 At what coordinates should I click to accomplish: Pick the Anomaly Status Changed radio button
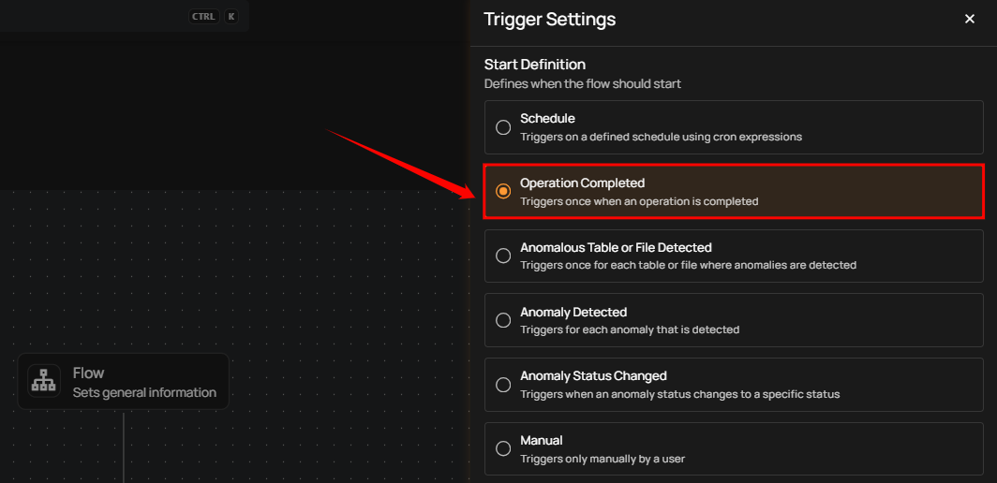[x=503, y=385]
